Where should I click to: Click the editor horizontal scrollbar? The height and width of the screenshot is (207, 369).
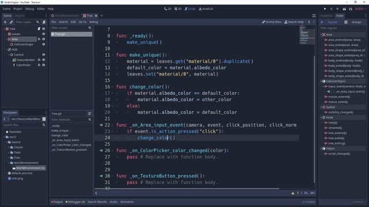pos(187,189)
